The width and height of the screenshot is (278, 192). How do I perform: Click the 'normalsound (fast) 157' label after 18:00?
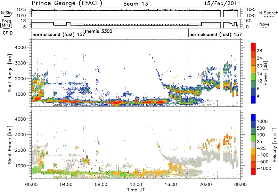click(x=215, y=34)
